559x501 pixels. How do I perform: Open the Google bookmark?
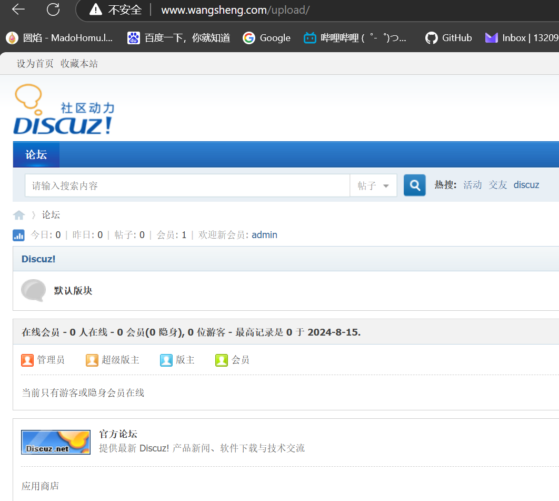click(x=267, y=38)
